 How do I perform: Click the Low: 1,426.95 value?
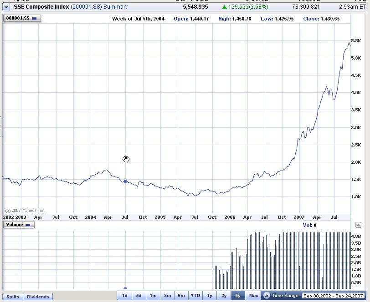click(x=277, y=19)
